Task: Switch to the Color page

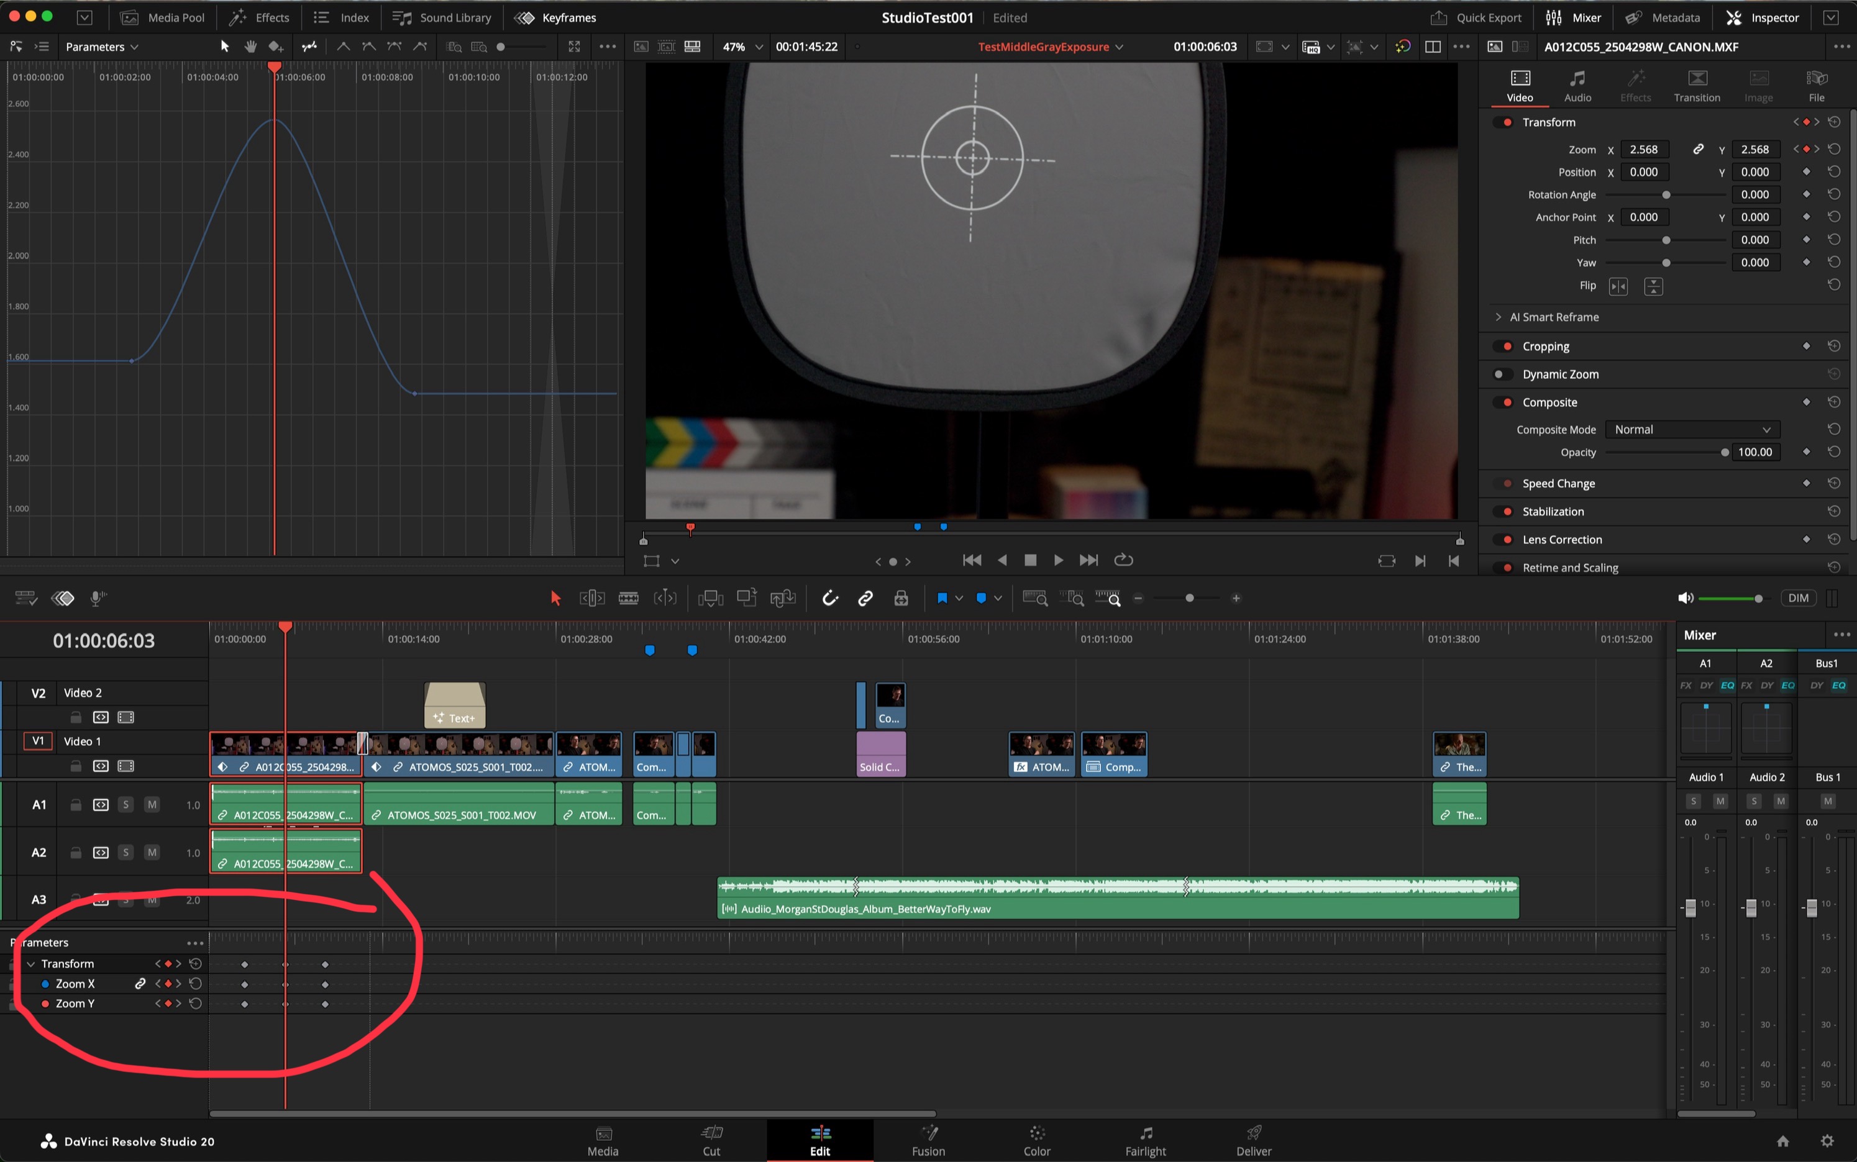Action: [1037, 1140]
